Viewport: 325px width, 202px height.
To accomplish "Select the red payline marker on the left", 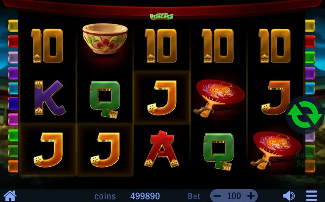I will click(13, 41).
